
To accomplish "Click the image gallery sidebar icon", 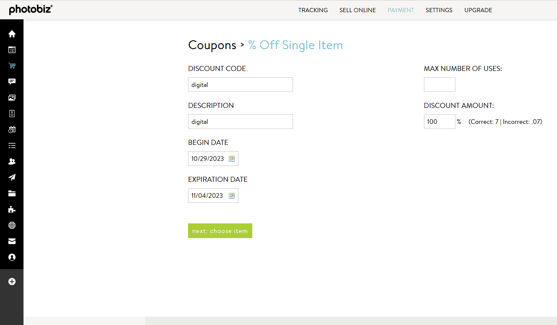I will click(x=12, y=97).
